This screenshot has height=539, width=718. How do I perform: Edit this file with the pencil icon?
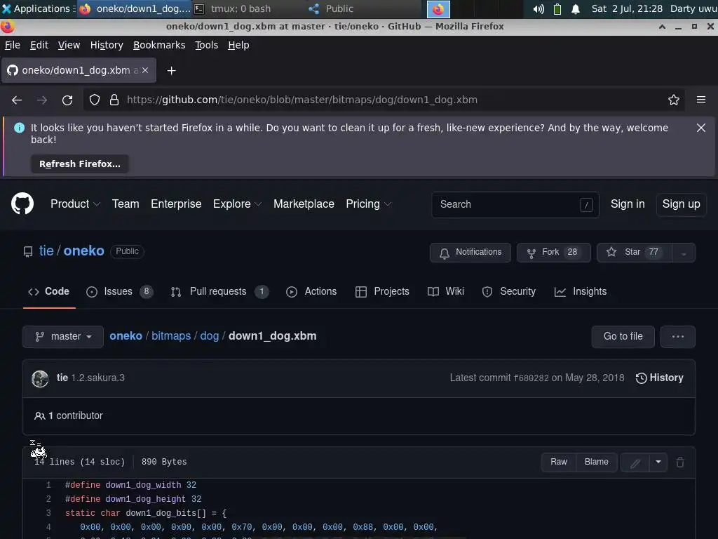click(635, 463)
